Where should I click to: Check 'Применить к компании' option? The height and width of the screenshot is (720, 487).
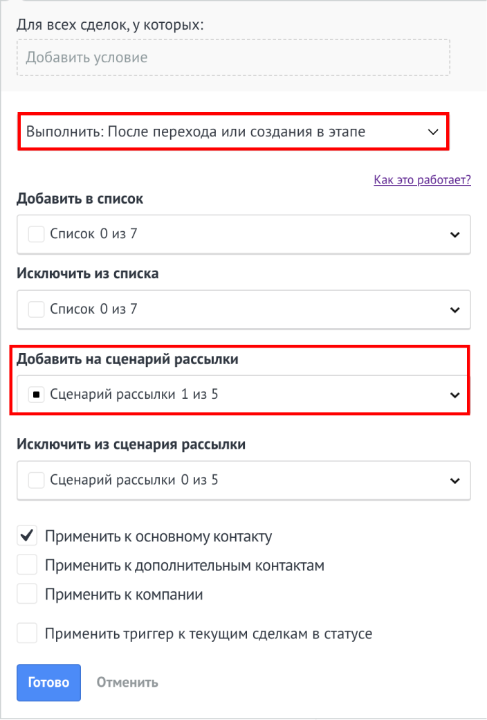coord(27,594)
